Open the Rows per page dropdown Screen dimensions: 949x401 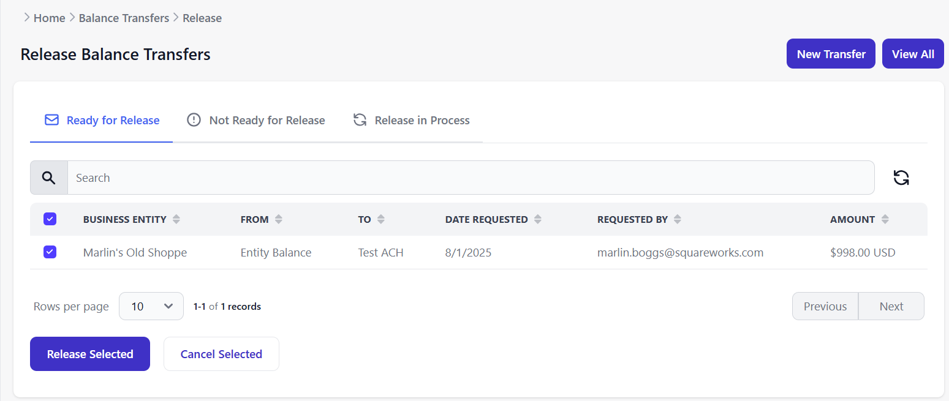click(151, 306)
